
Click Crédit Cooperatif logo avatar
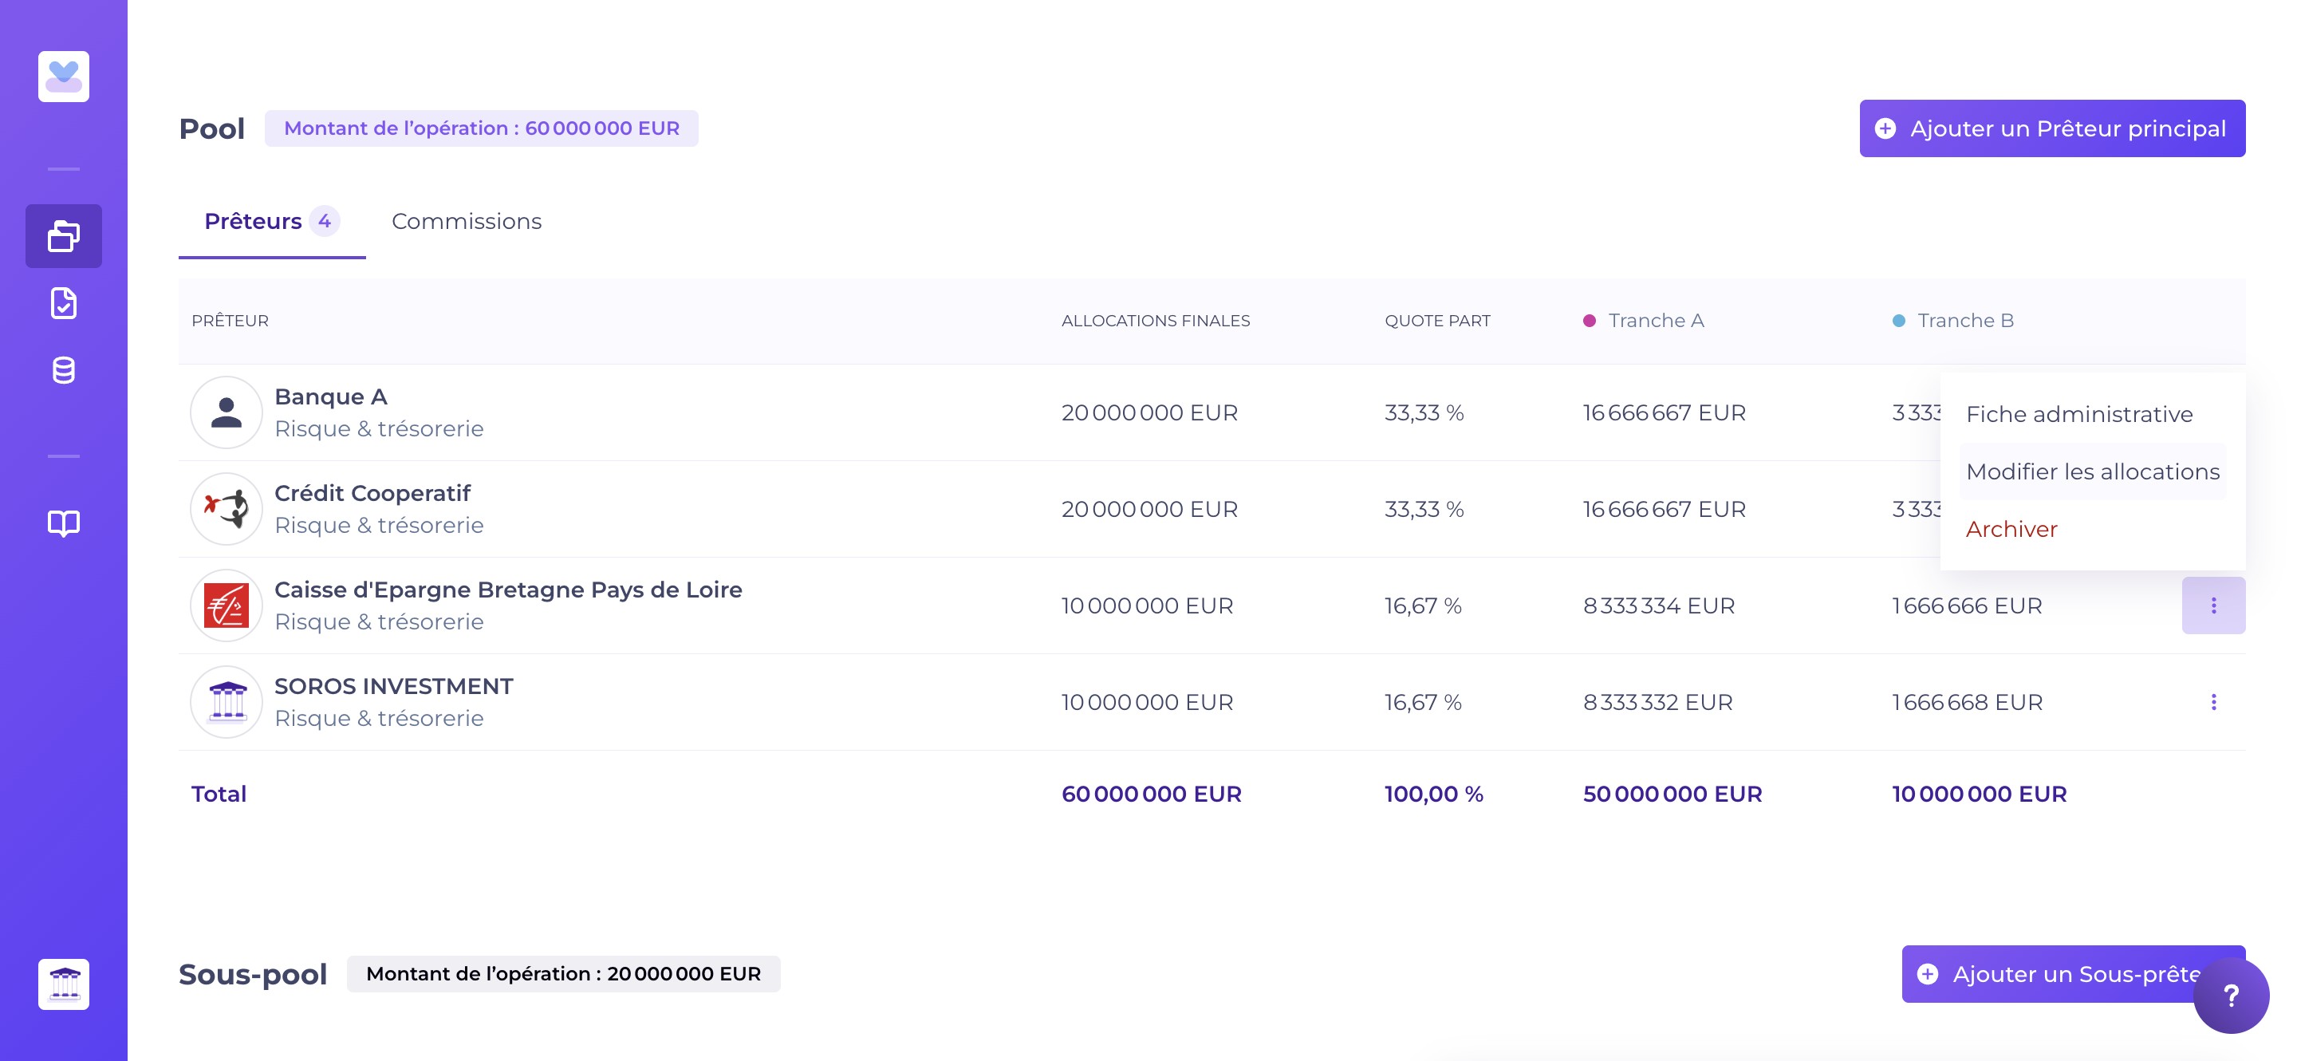227,509
